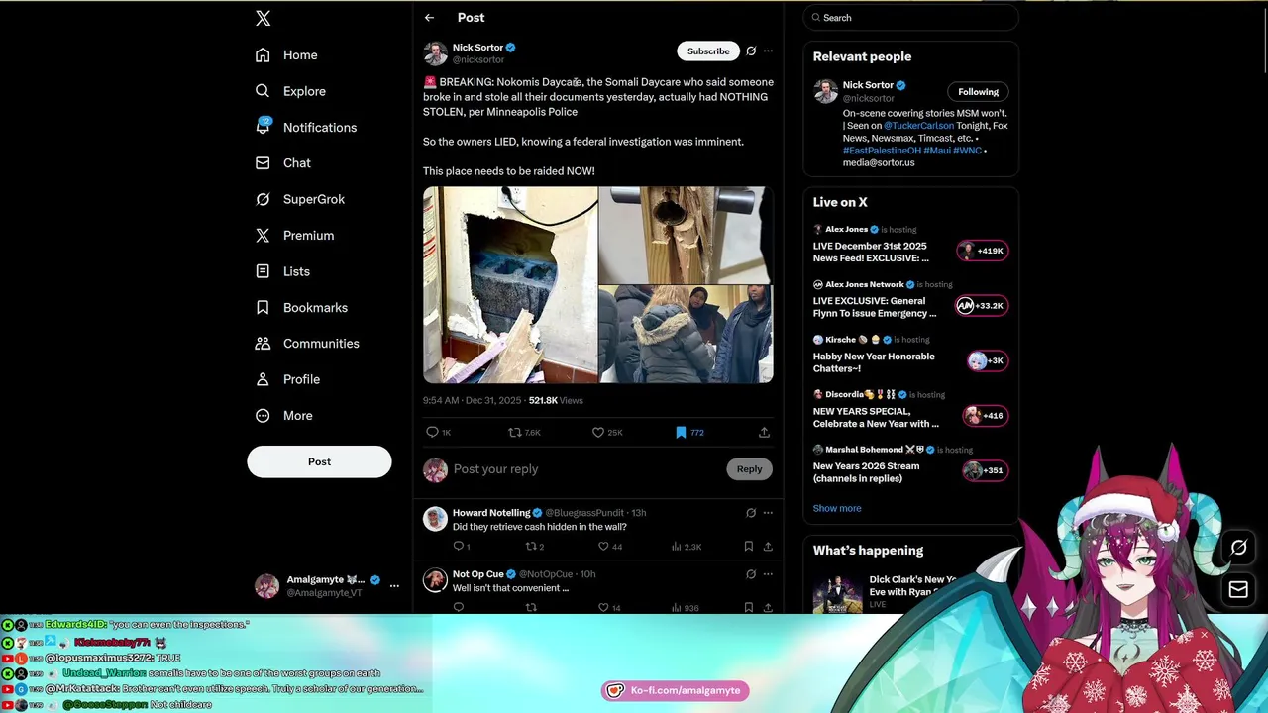Click reply icon showing 1K
1268x713 pixels.
point(438,433)
